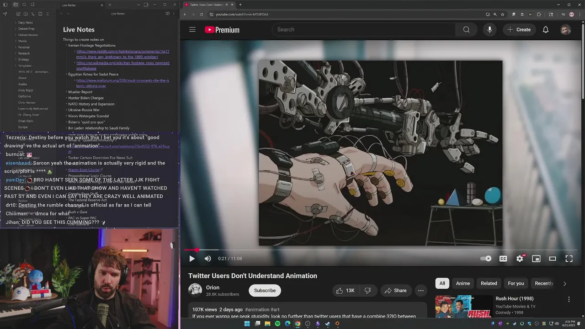The width and height of the screenshot is (585, 329).
Task: Change sort order icon in Obsidian explorer
Action: (32, 14)
